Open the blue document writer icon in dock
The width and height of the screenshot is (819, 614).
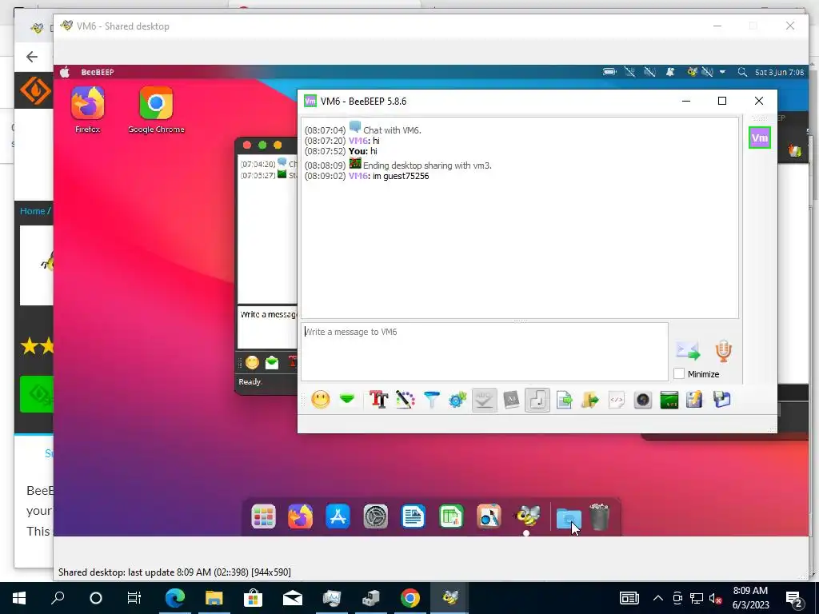[x=413, y=517]
